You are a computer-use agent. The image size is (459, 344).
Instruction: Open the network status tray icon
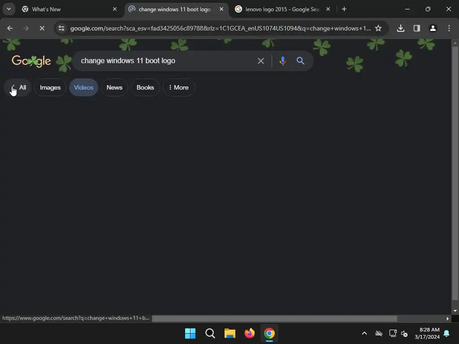(x=393, y=333)
